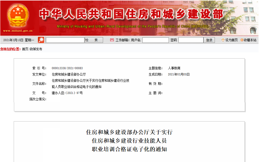The image size is (259, 162).
Task: Click the 您现在的位置 label
Action: (11, 49)
